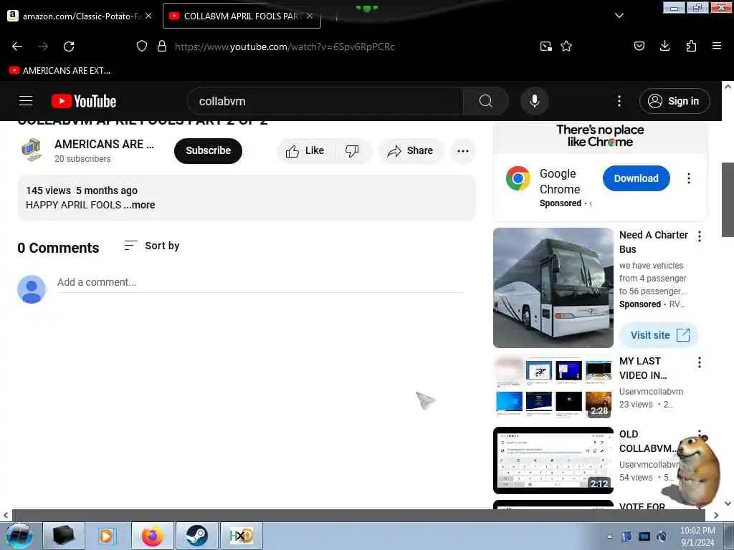Open tracking protection shield icon
Viewport: 734px width, 550px height.
(x=142, y=46)
